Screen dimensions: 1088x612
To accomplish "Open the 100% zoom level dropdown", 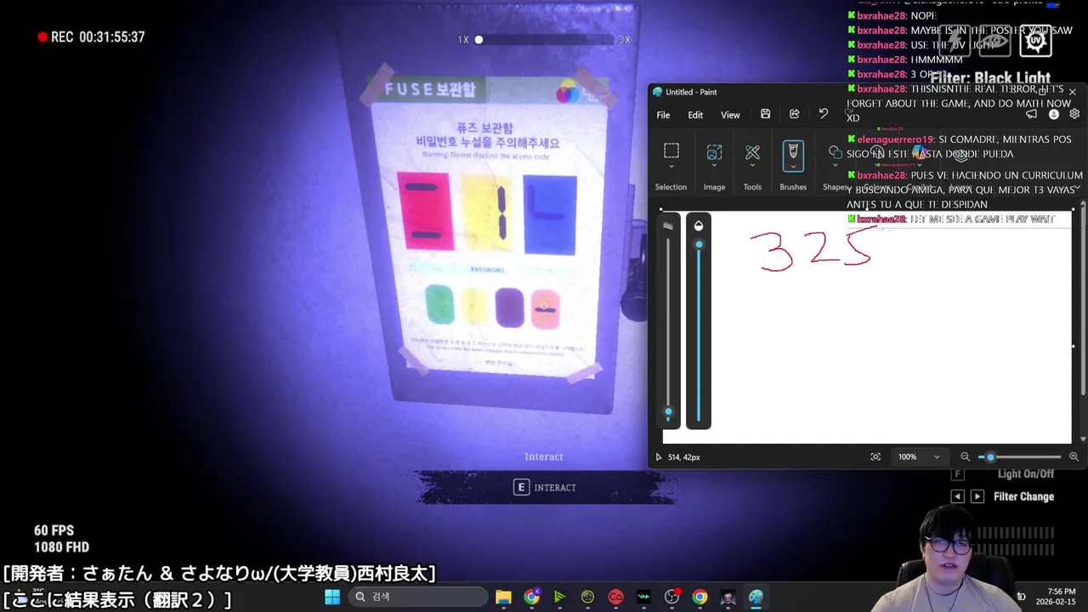I will [920, 456].
